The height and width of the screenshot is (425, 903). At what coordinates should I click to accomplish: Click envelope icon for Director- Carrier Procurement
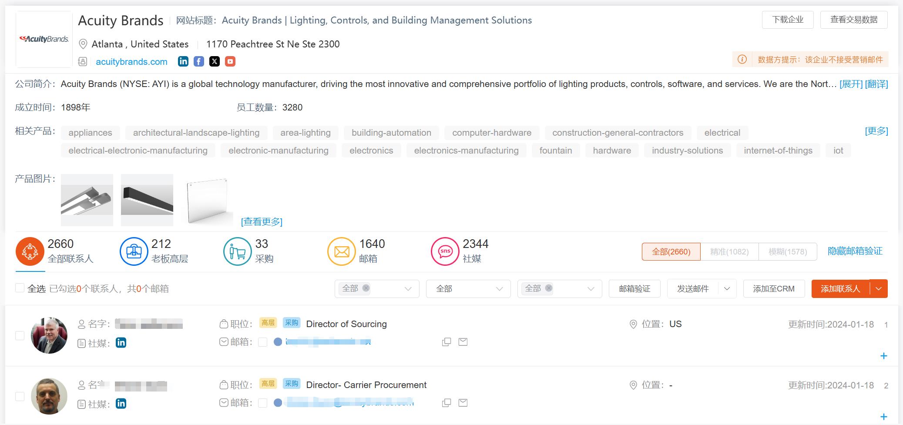(x=463, y=403)
